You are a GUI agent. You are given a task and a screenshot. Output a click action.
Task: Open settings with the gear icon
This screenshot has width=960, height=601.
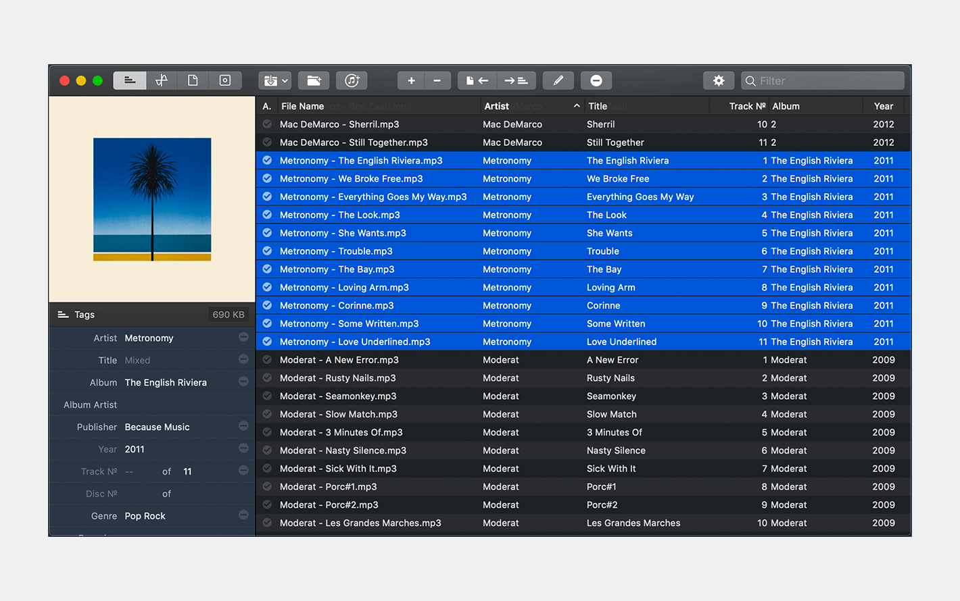tap(719, 80)
